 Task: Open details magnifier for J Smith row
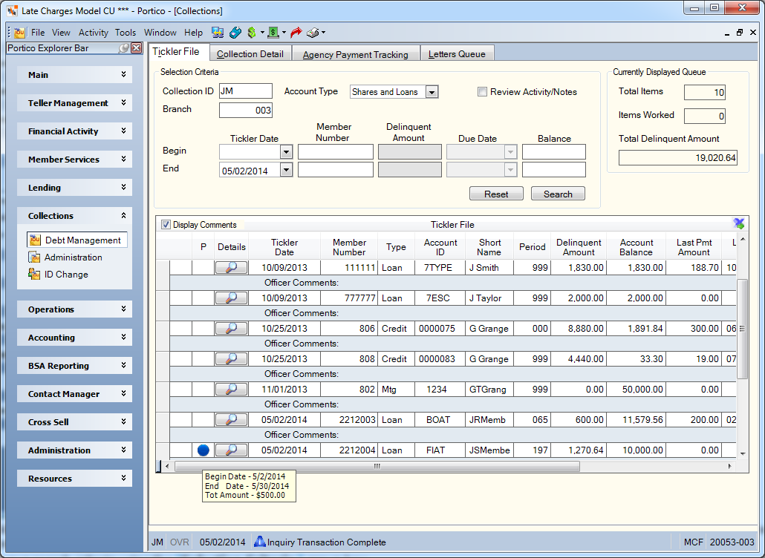[231, 268]
